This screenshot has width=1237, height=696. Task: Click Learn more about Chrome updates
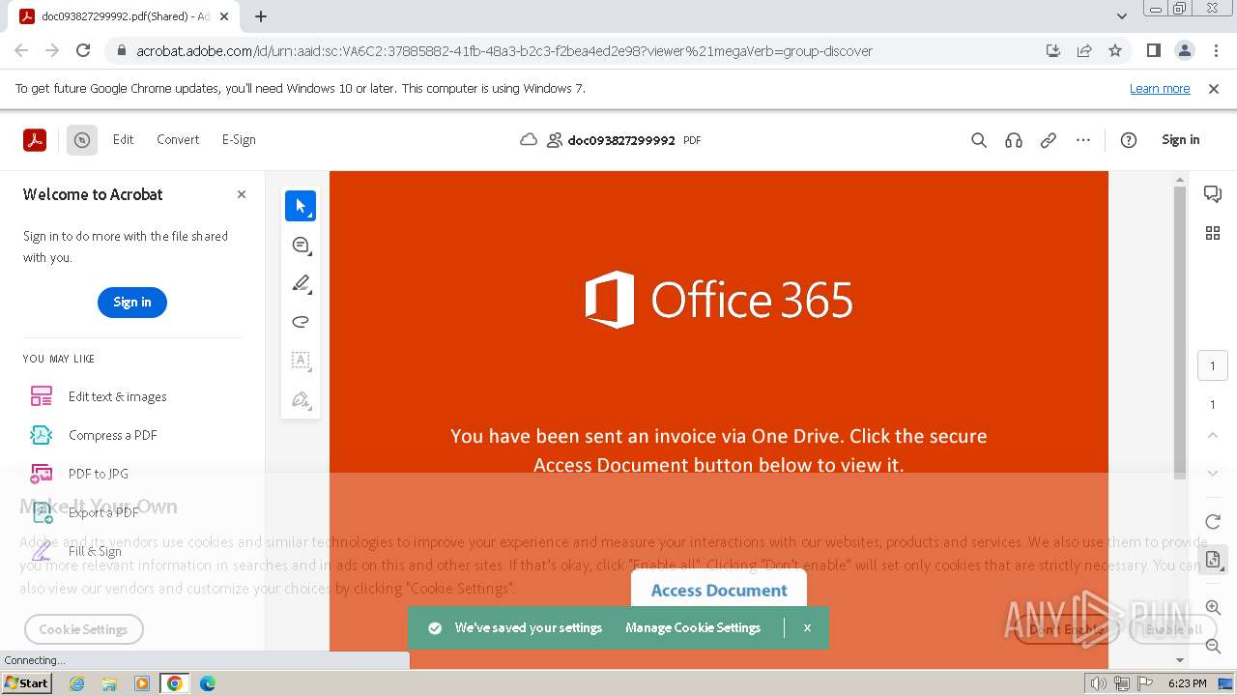tap(1160, 88)
